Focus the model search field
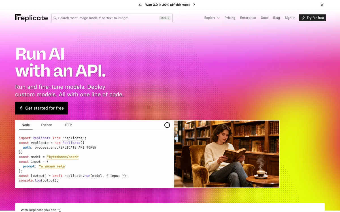340x212 pixels. [112, 18]
